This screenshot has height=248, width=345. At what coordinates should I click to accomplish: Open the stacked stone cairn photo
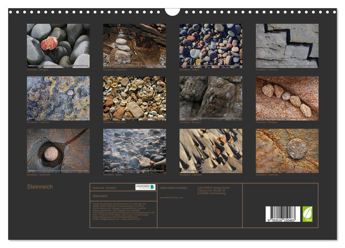point(134,46)
